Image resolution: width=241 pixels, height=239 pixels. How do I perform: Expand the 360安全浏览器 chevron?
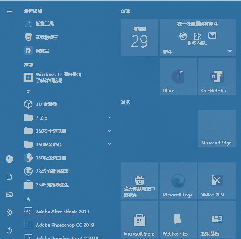click(x=110, y=131)
